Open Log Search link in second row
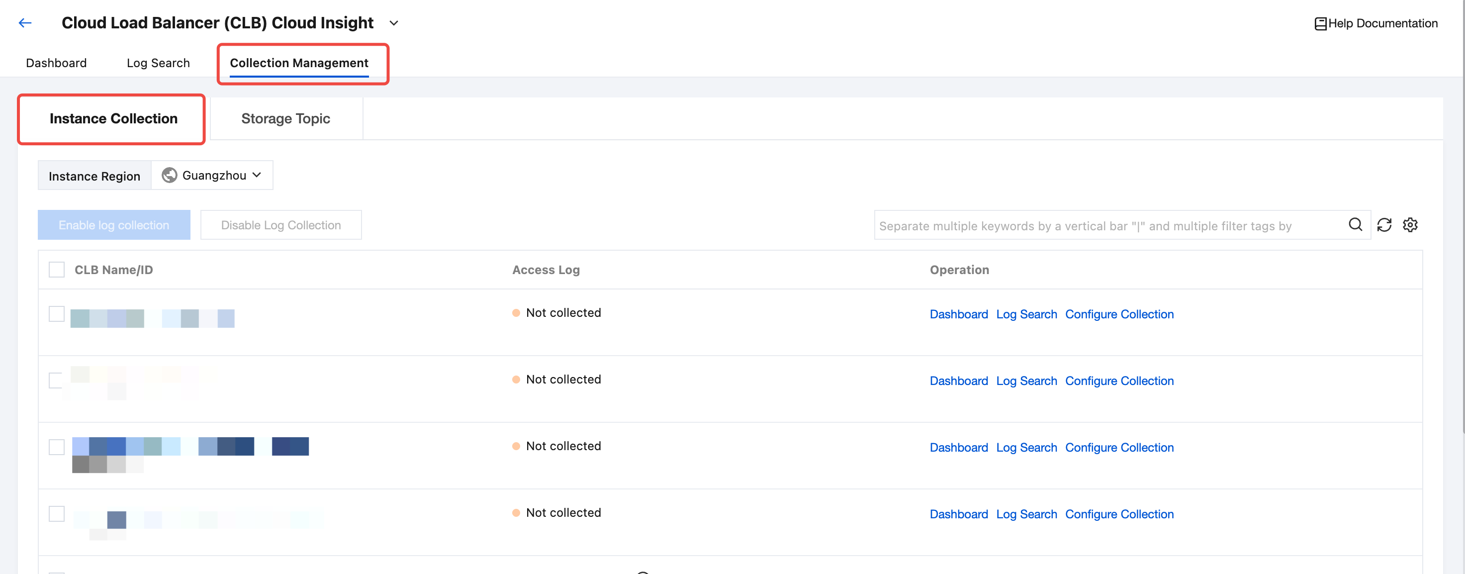 pyautogui.click(x=1026, y=381)
